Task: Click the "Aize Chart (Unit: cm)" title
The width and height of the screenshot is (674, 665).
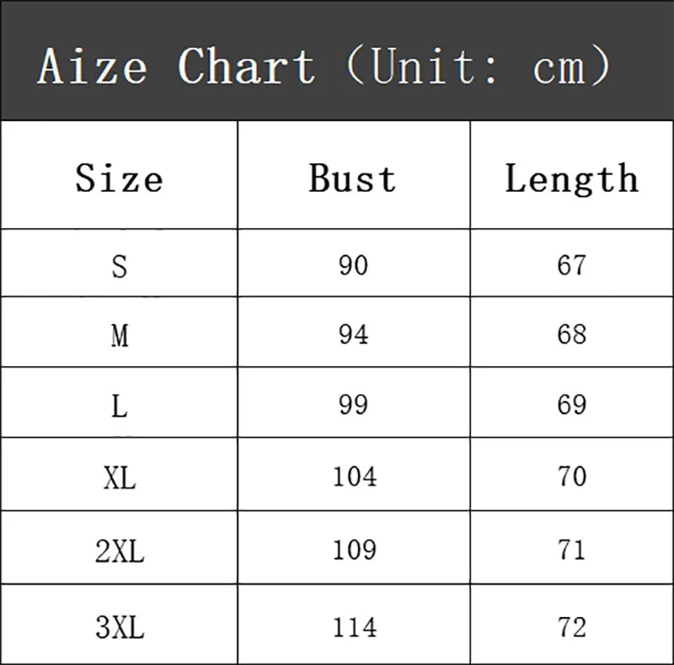Action: tap(324, 66)
